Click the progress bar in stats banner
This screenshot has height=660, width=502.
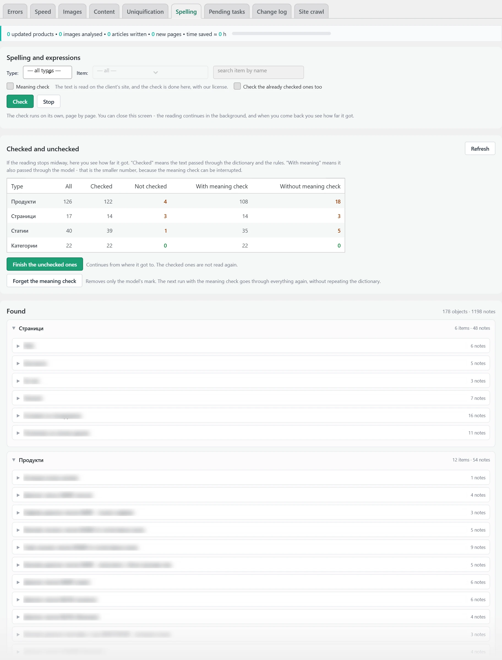click(x=281, y=34)
